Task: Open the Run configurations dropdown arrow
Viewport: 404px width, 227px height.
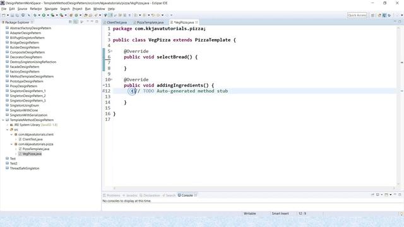Action: point(48,15)
